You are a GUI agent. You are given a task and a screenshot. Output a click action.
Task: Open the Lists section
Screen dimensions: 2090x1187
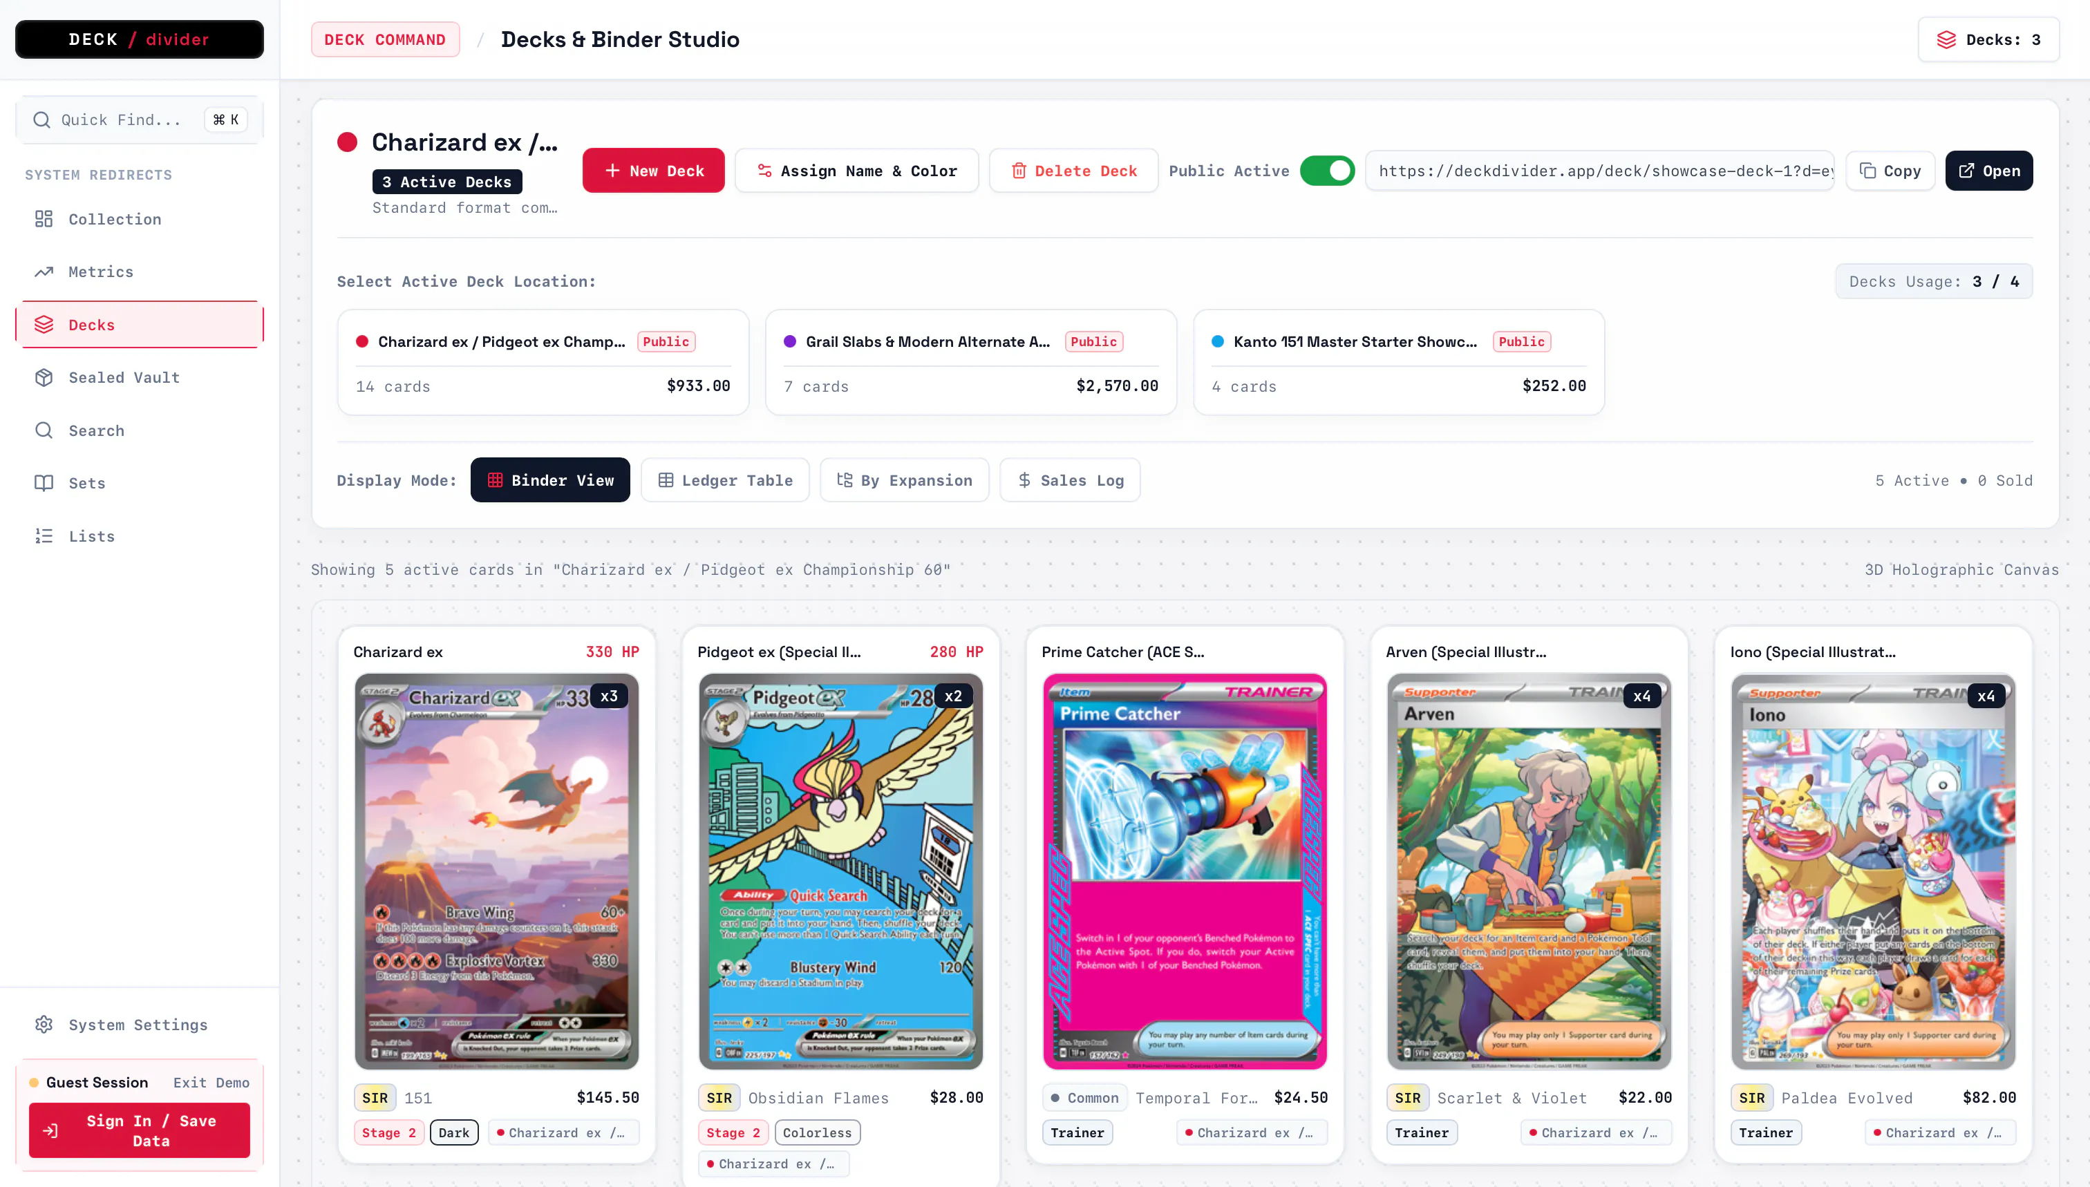click(140, 535)
